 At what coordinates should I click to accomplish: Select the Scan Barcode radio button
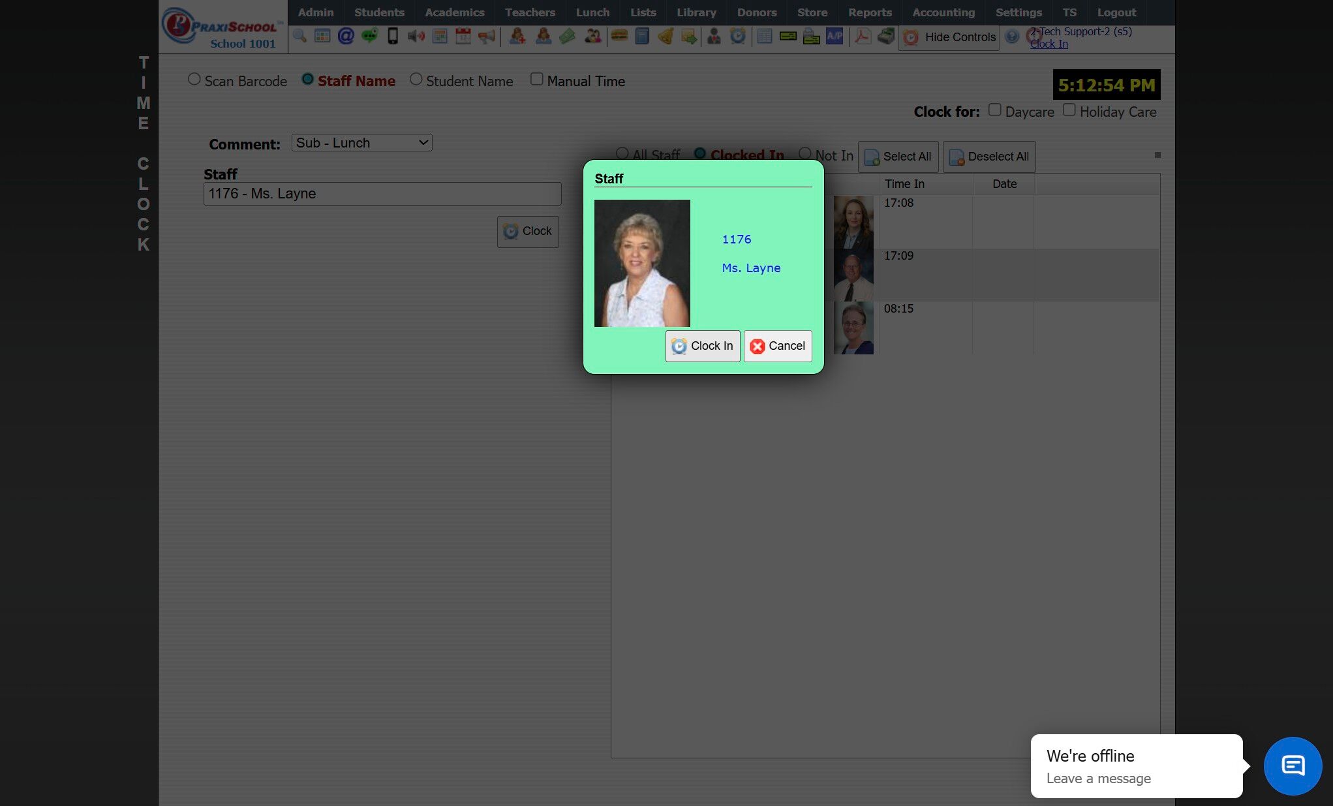click(x=194, y=80)
